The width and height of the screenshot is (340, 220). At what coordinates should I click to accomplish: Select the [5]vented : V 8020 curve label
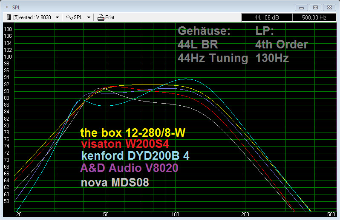32,17
